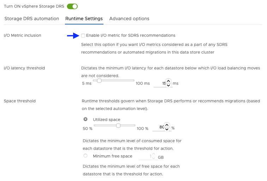Open the Advanced options tab
267x181 pixels.
(x=129, y=19)
